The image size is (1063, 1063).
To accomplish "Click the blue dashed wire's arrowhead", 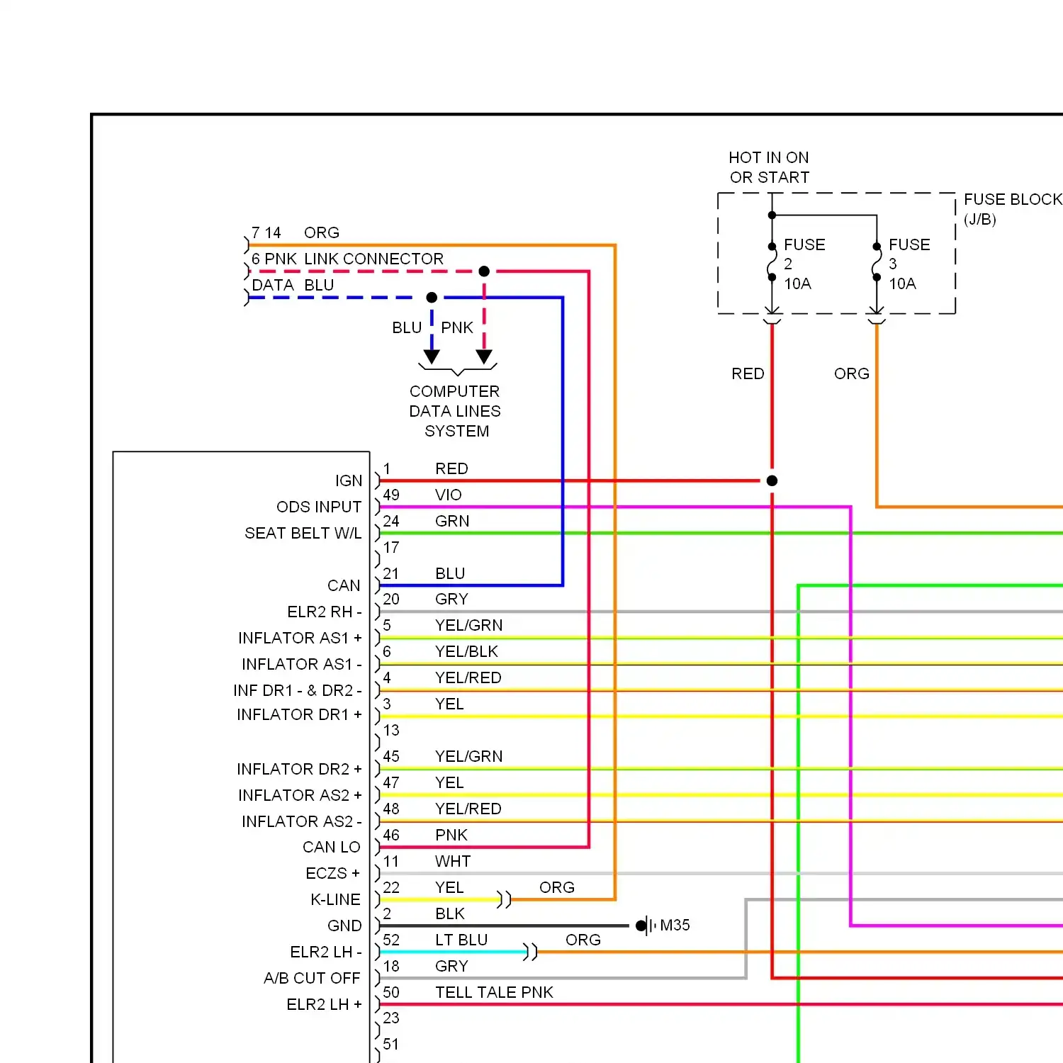I will click(432, 357).
